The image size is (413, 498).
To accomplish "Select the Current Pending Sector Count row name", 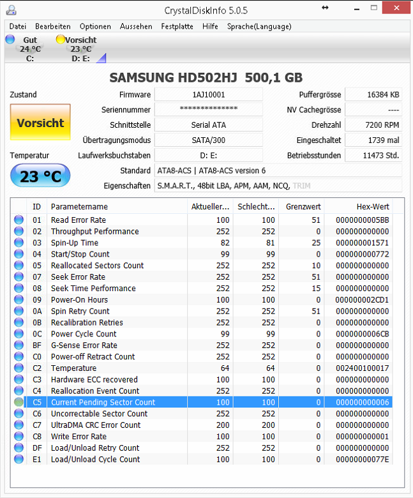I will (x=103, y=402).
